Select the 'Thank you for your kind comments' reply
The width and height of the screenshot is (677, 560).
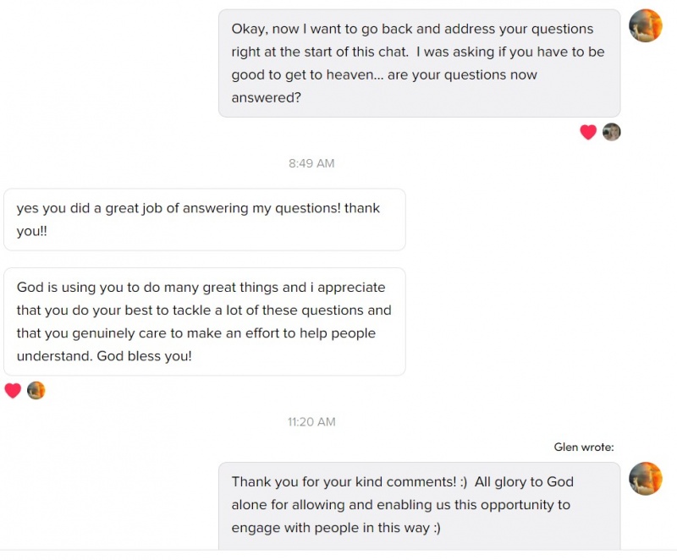coord(419,505)
